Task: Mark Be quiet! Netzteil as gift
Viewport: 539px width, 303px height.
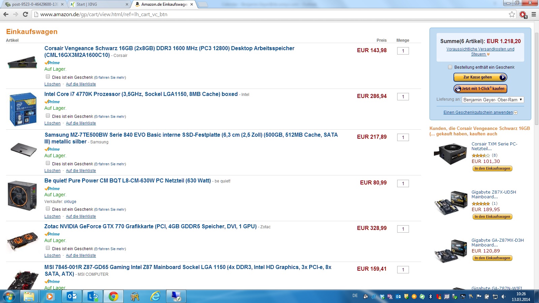Action: tap(48, 209)
